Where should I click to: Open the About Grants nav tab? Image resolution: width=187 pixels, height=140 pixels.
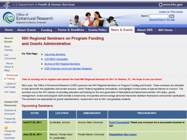[x=26, y=30]
